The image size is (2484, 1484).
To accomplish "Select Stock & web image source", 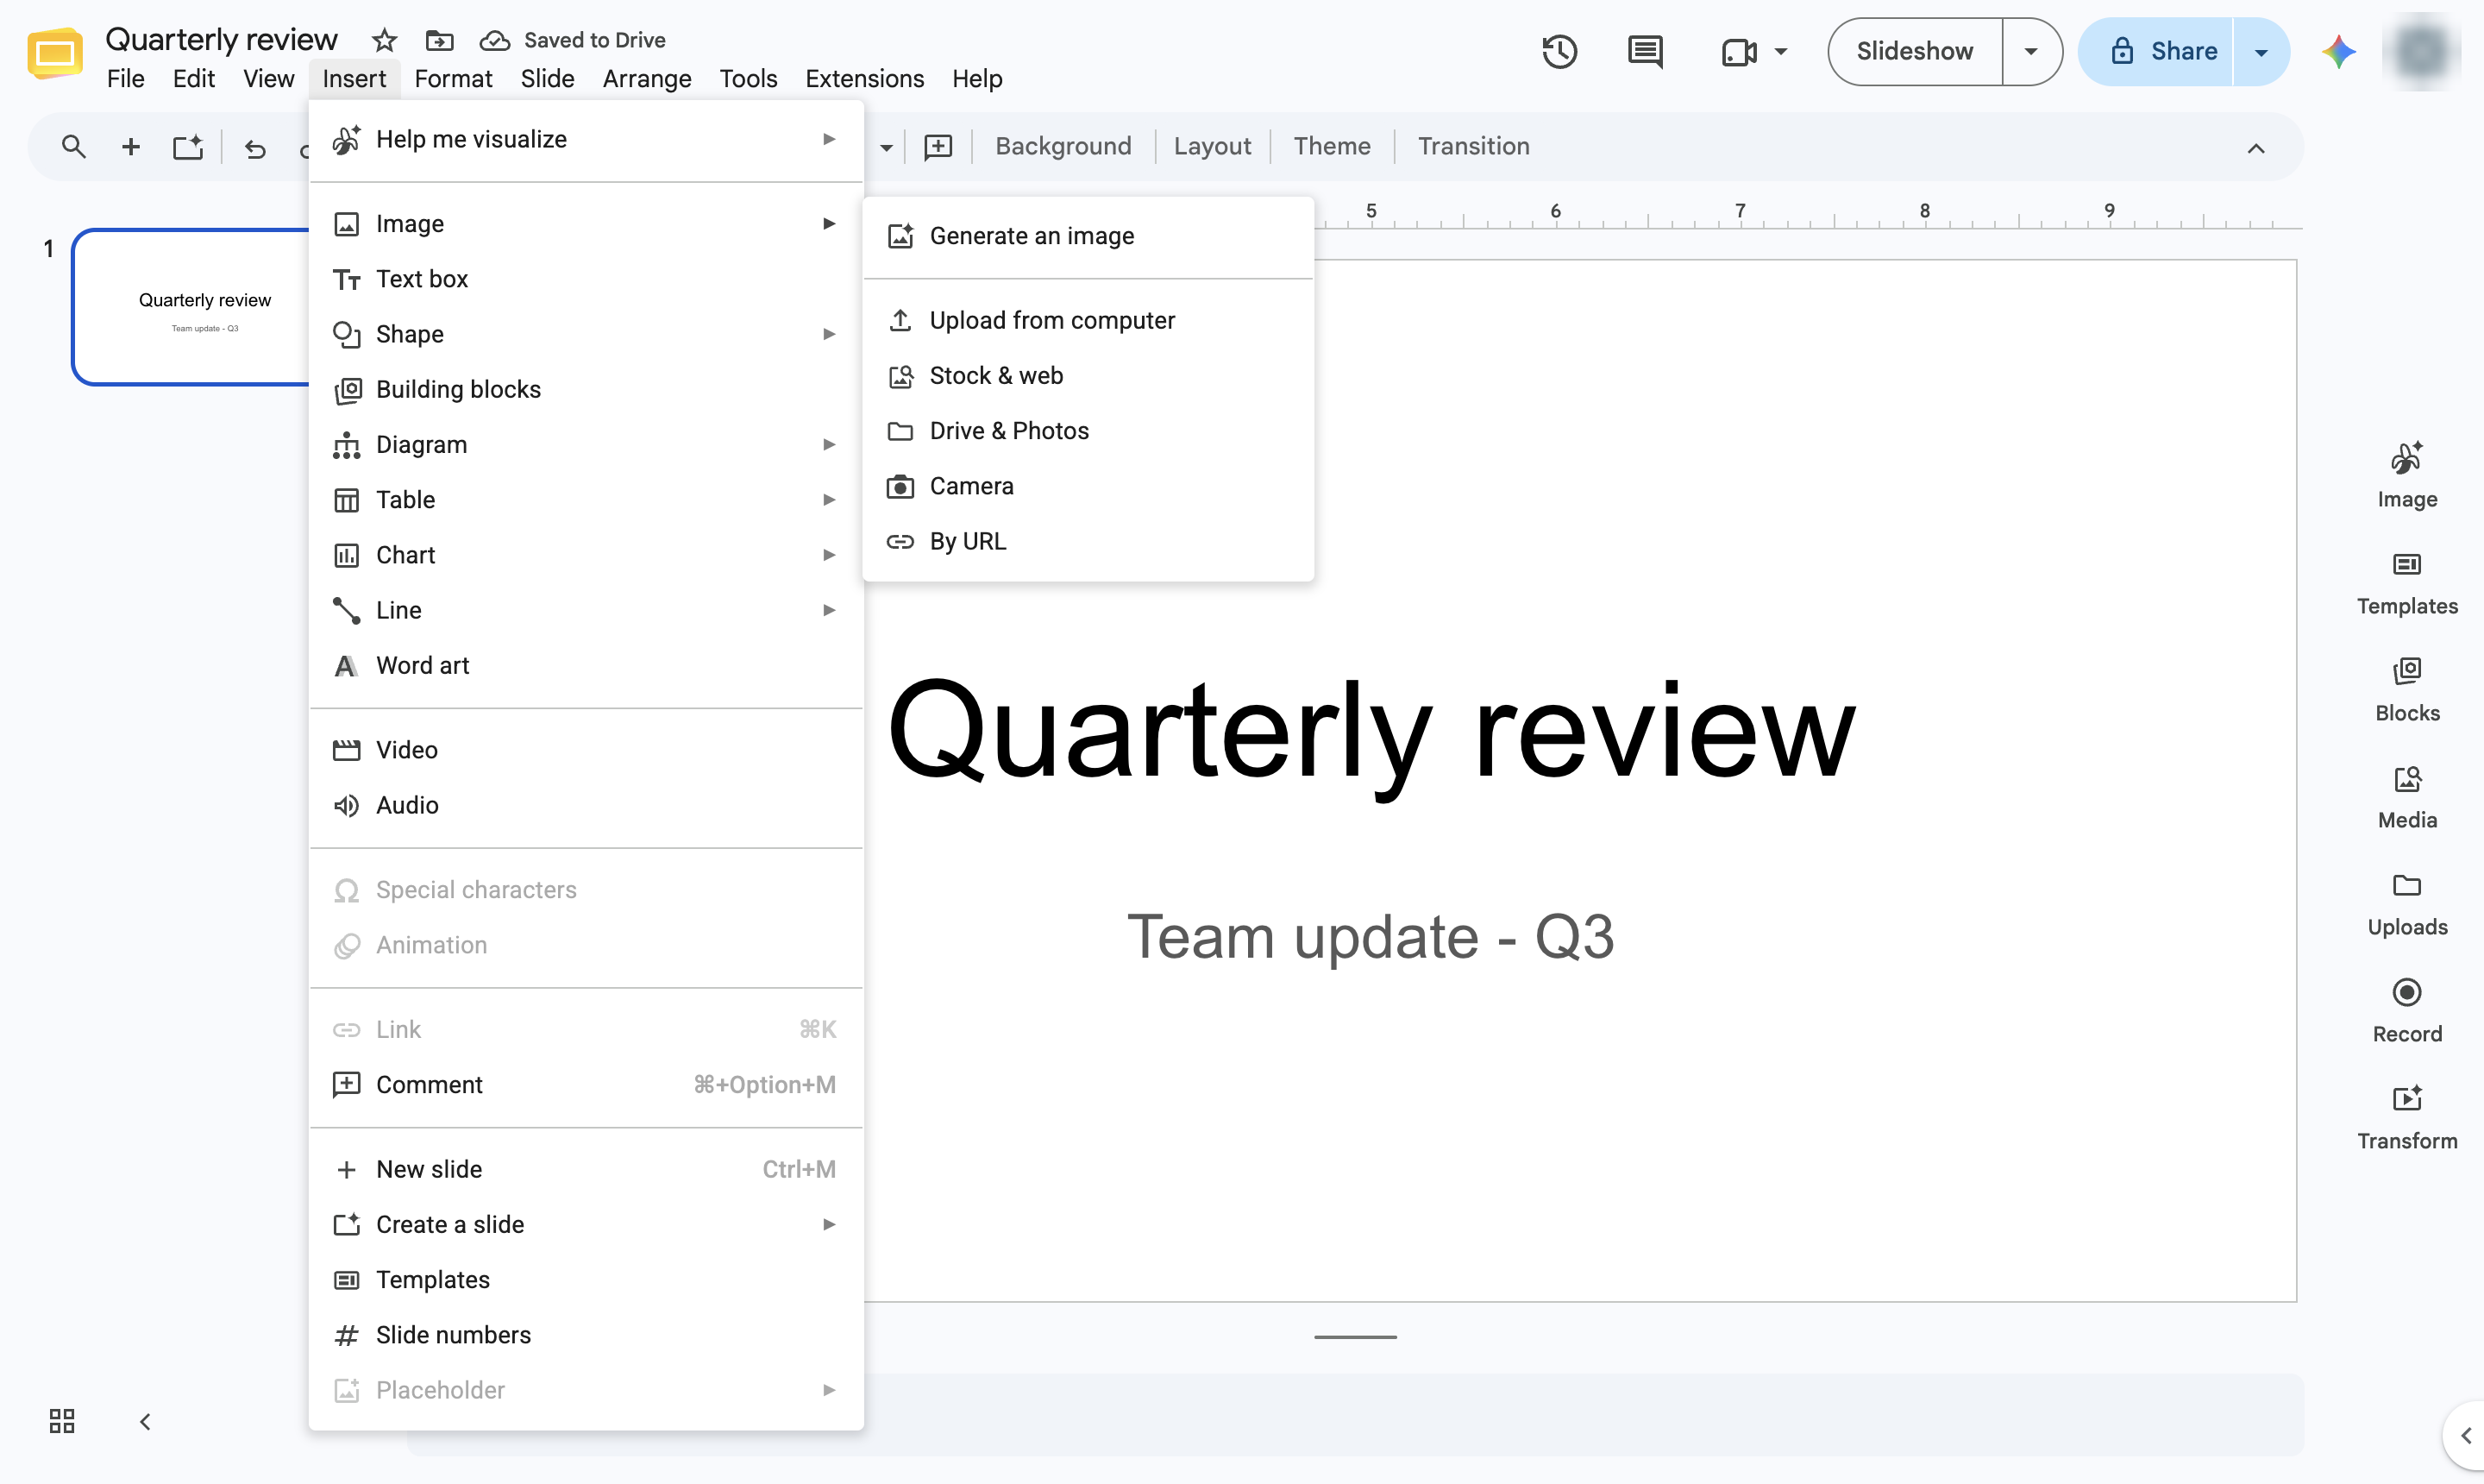I will pyautogui.click(x=1088, y=375).
